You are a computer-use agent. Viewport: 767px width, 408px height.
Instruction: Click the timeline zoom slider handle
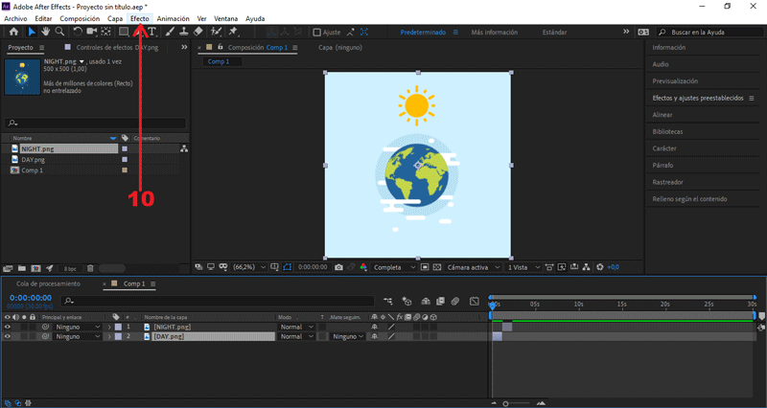click(506, 403)
